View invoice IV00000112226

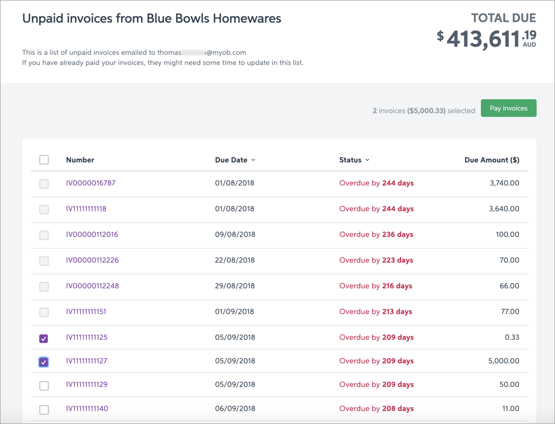click(92, 260)
